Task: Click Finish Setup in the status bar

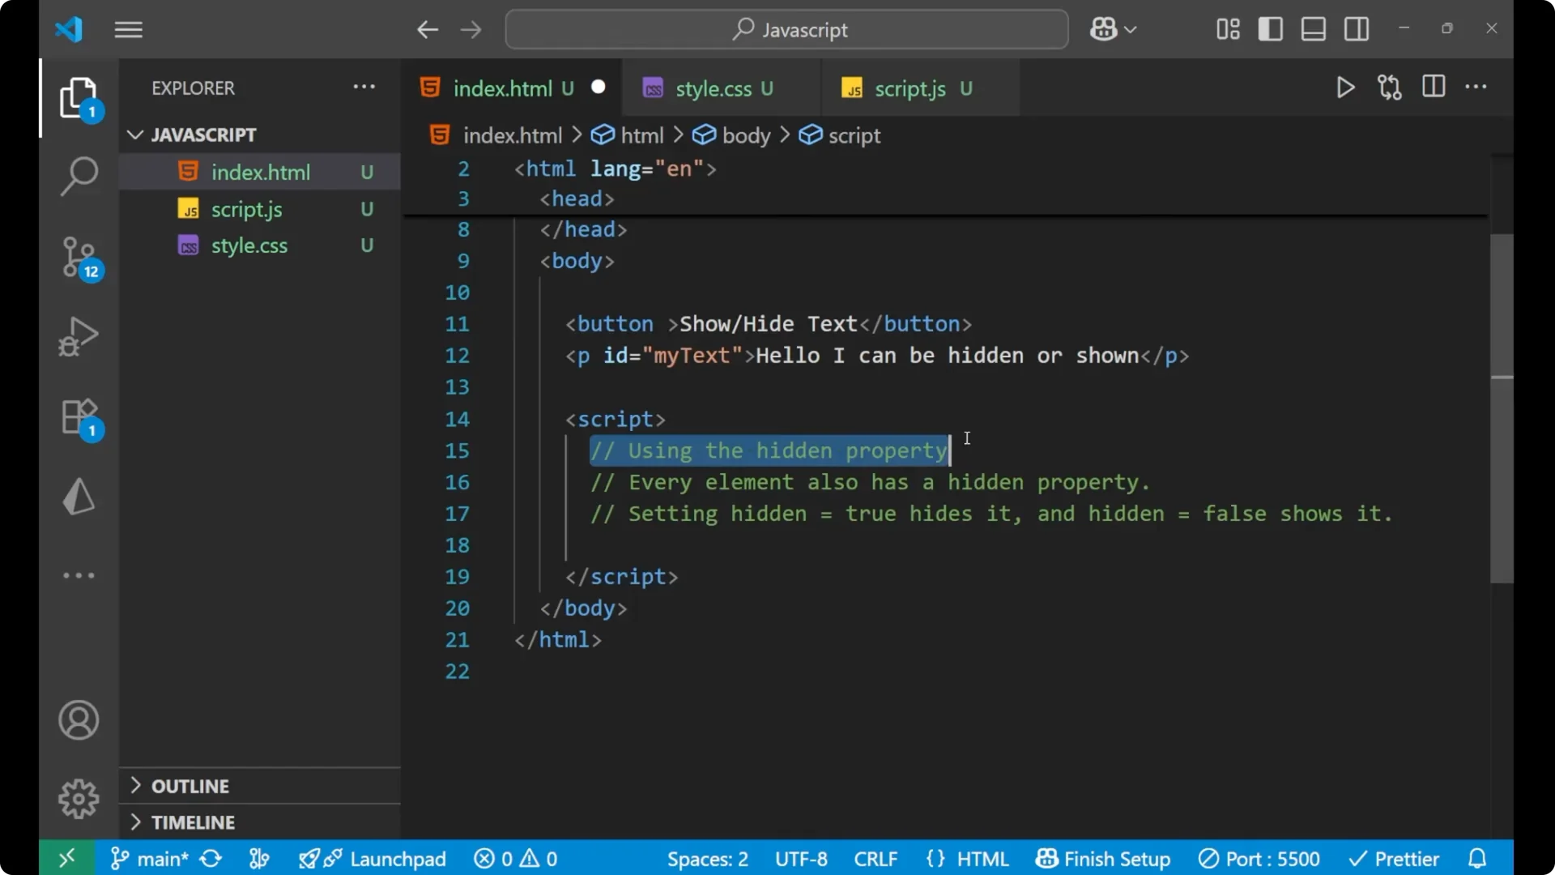Action: (1102, 858)
